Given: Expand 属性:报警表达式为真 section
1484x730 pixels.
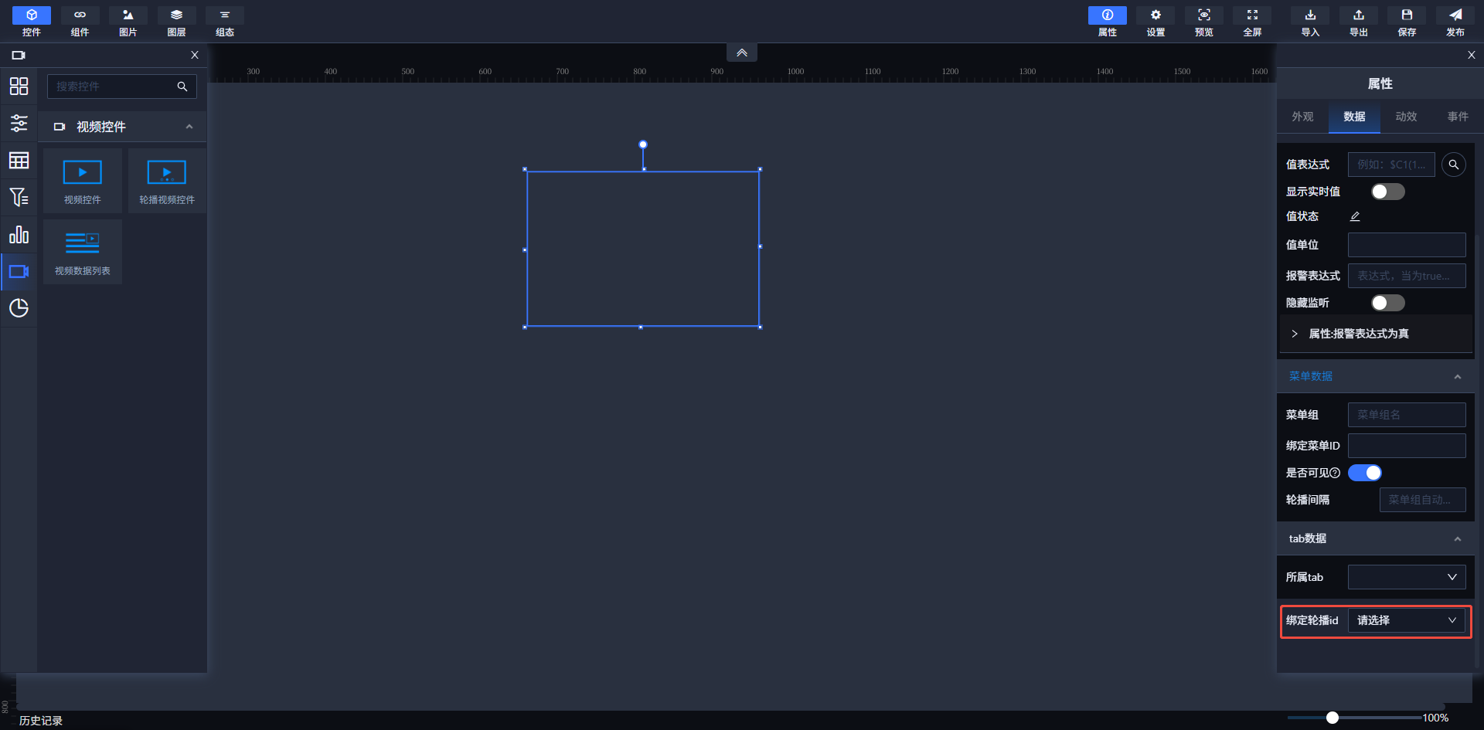Looking at the screenshot, I should point(1295,334).
